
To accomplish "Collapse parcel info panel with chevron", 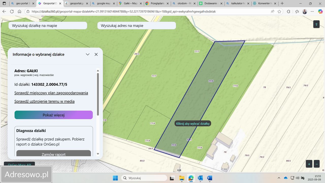I will 88,54.
